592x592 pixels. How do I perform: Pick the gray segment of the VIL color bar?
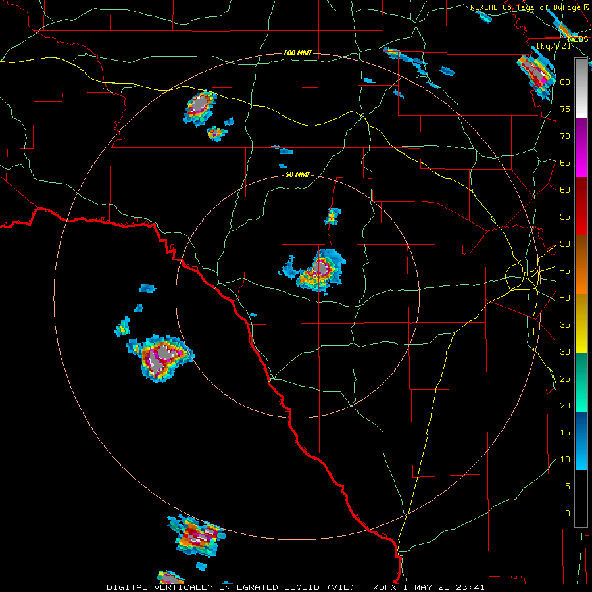(581, 89)
